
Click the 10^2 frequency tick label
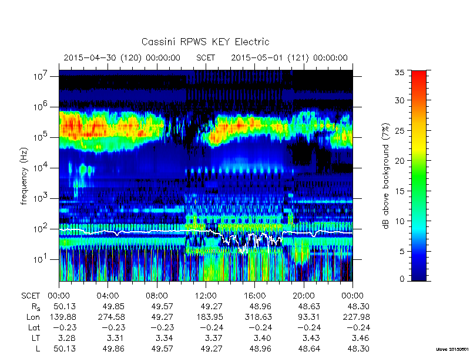point(41,229)
